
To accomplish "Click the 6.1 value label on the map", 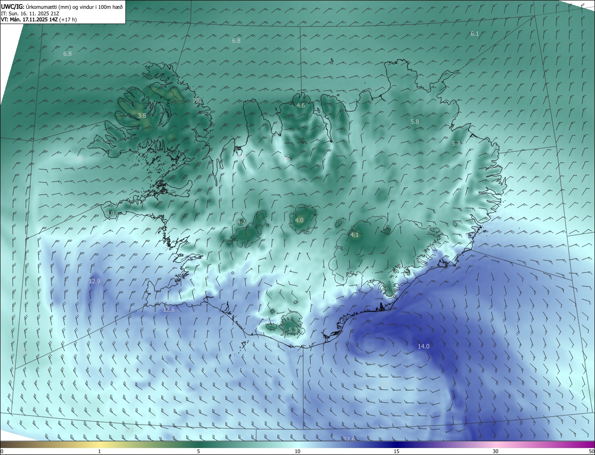I will 475,33.
